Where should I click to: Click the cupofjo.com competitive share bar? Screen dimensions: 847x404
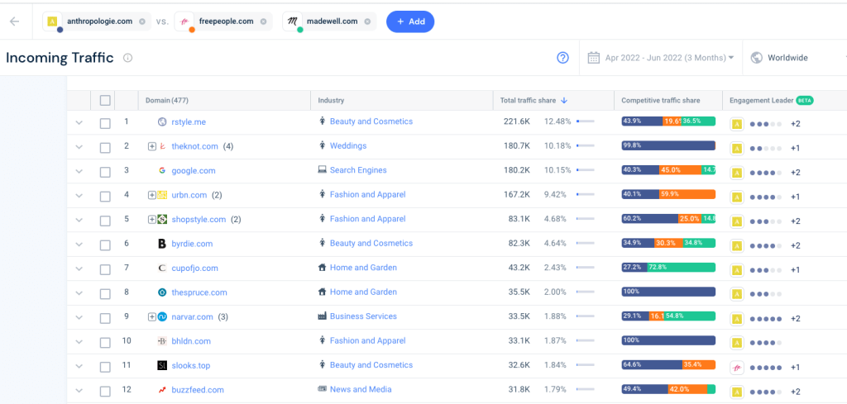coord(668,269)
